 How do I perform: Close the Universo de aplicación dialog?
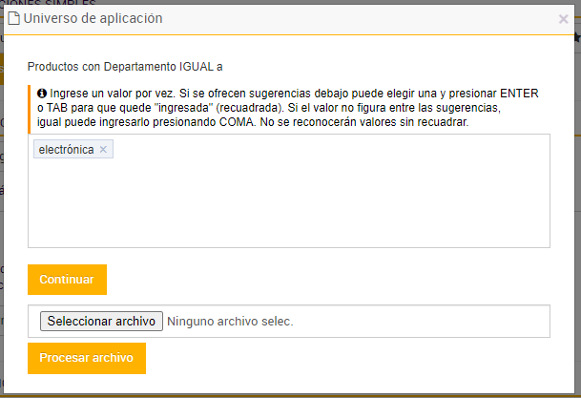point(563,18)
